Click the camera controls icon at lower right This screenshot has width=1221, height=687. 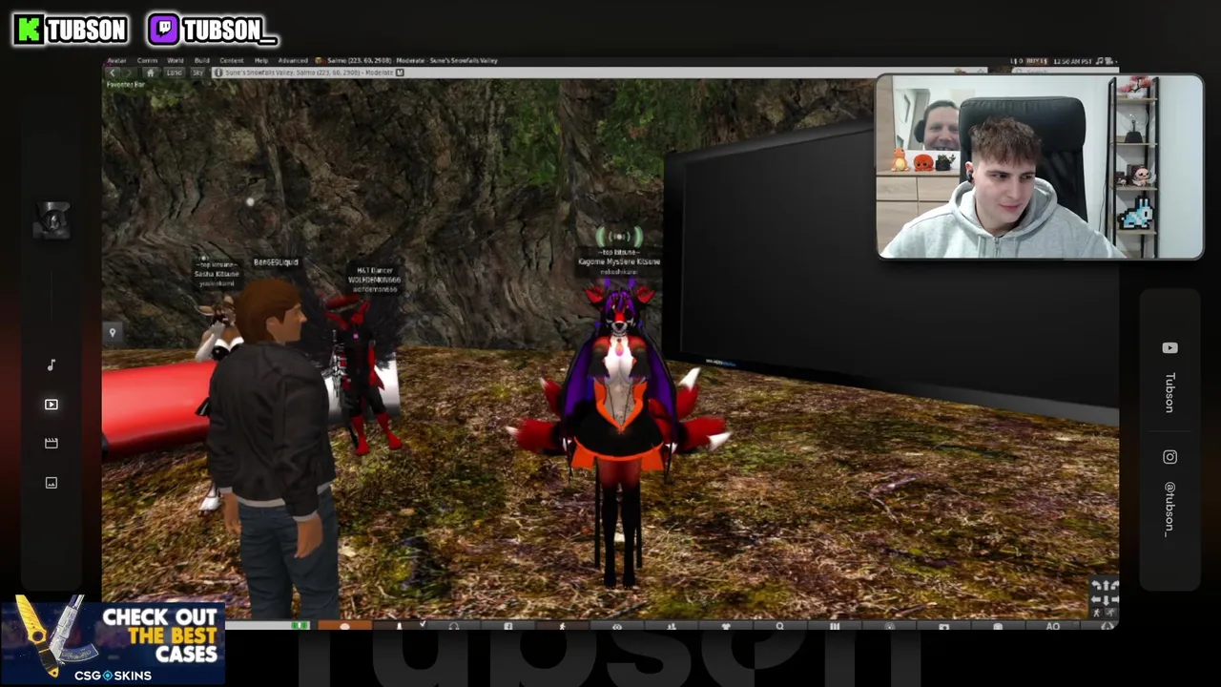coord(1105,599)
